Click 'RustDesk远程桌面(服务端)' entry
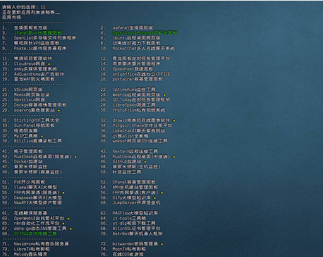Viewport: 323px width, 257px height. click(x=43, y=156)
